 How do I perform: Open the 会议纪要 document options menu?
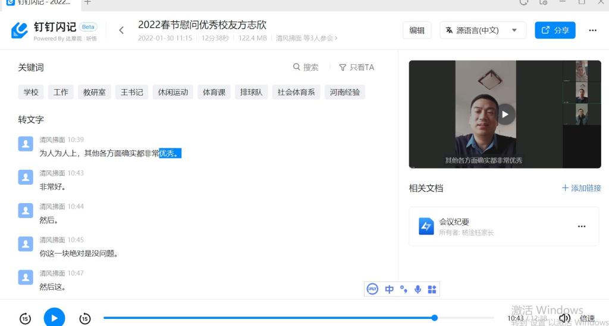(x=582, y=226)
